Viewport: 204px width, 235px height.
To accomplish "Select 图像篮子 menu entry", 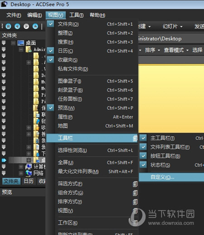I will click(x=92, y=81).
